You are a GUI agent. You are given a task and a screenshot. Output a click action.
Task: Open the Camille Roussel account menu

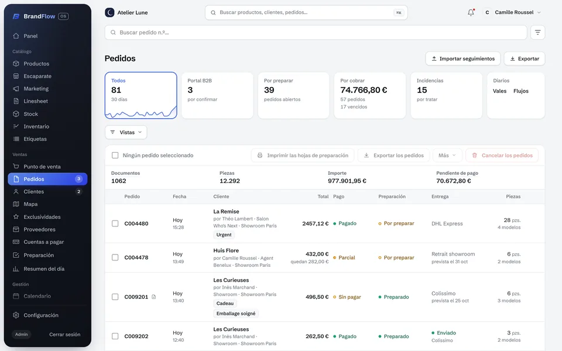coord(512,12)
